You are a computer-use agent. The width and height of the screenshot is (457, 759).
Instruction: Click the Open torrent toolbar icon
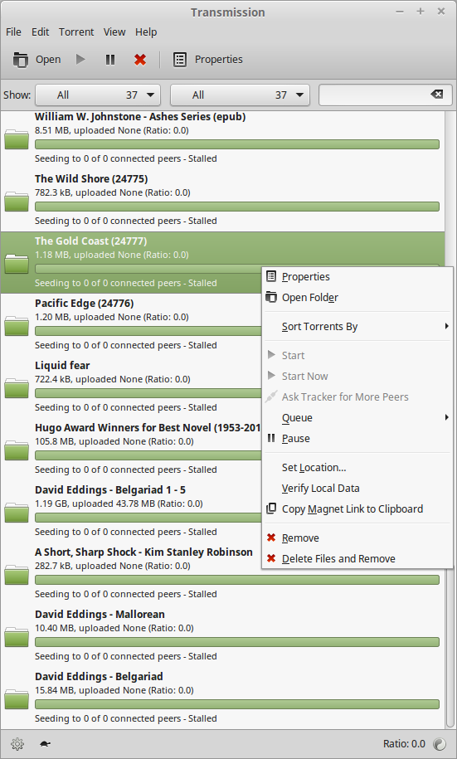(21, 60)
